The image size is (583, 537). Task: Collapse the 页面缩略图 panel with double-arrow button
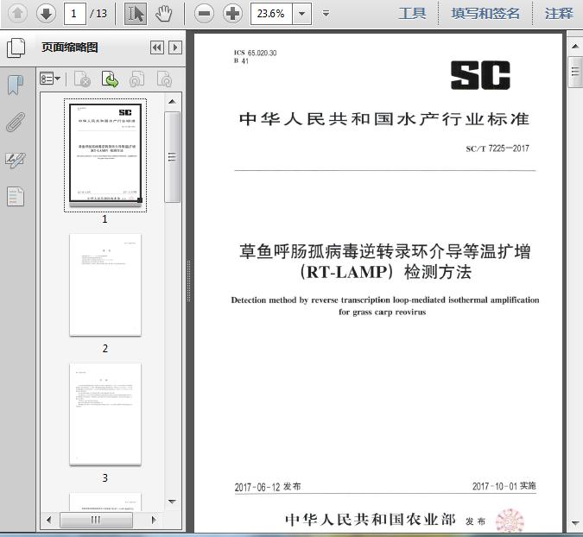click(x=157, y=47)
